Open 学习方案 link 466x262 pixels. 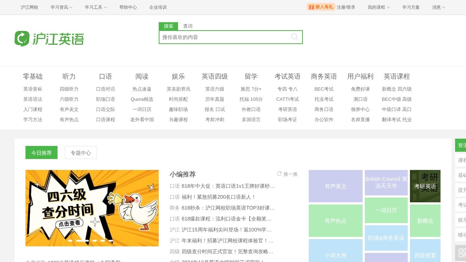[411, 7]
